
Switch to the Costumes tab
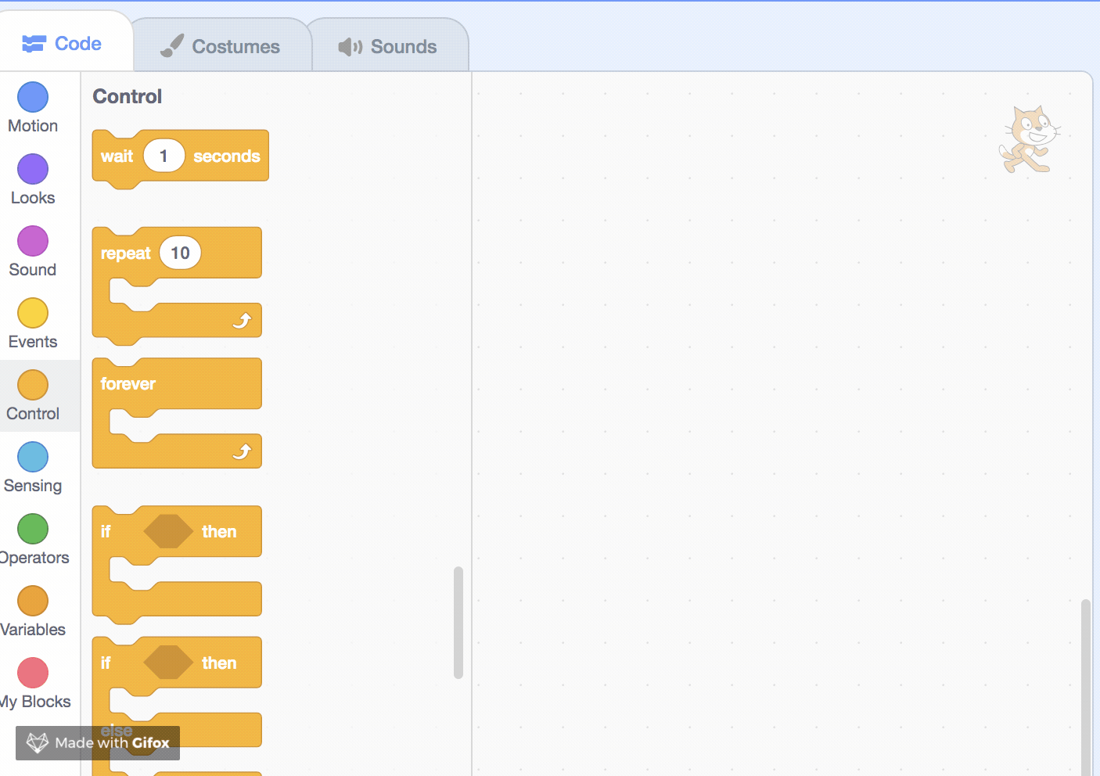point(221,45)
